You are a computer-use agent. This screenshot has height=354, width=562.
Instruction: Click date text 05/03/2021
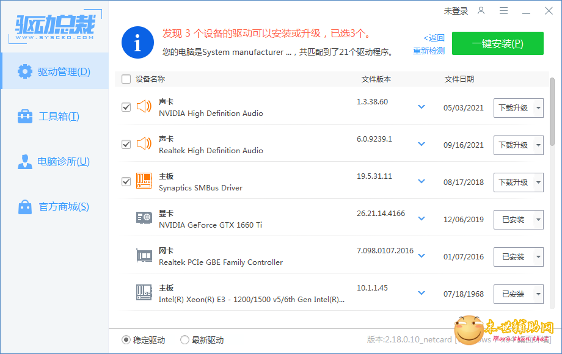(x=464, y=108)
